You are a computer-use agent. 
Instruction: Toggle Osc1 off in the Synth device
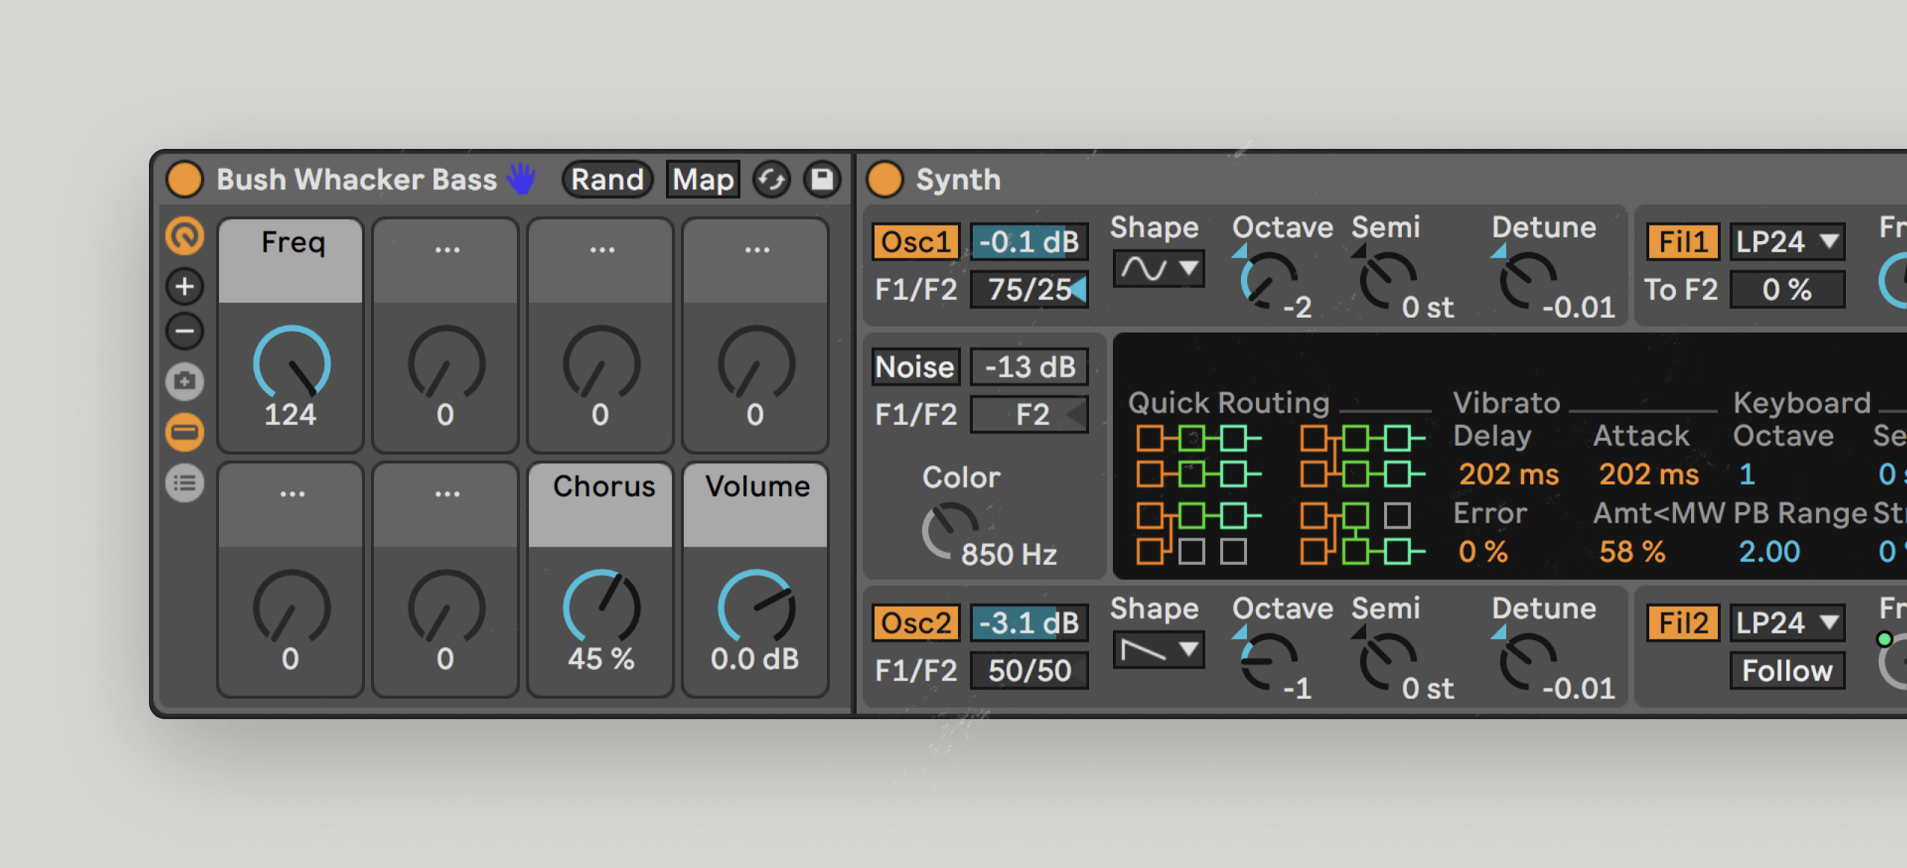915,240
